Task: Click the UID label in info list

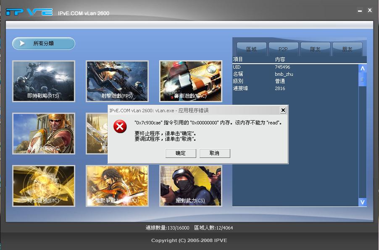Action: (x=237, y=67)
